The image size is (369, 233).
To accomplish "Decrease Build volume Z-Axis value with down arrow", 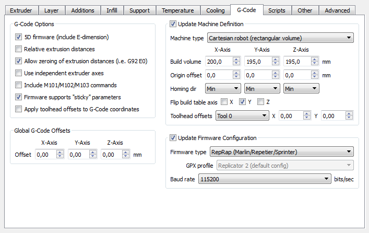I will coord(314,64).
